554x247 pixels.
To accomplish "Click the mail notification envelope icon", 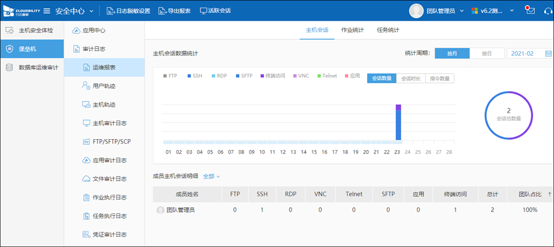I will point(530,11).
